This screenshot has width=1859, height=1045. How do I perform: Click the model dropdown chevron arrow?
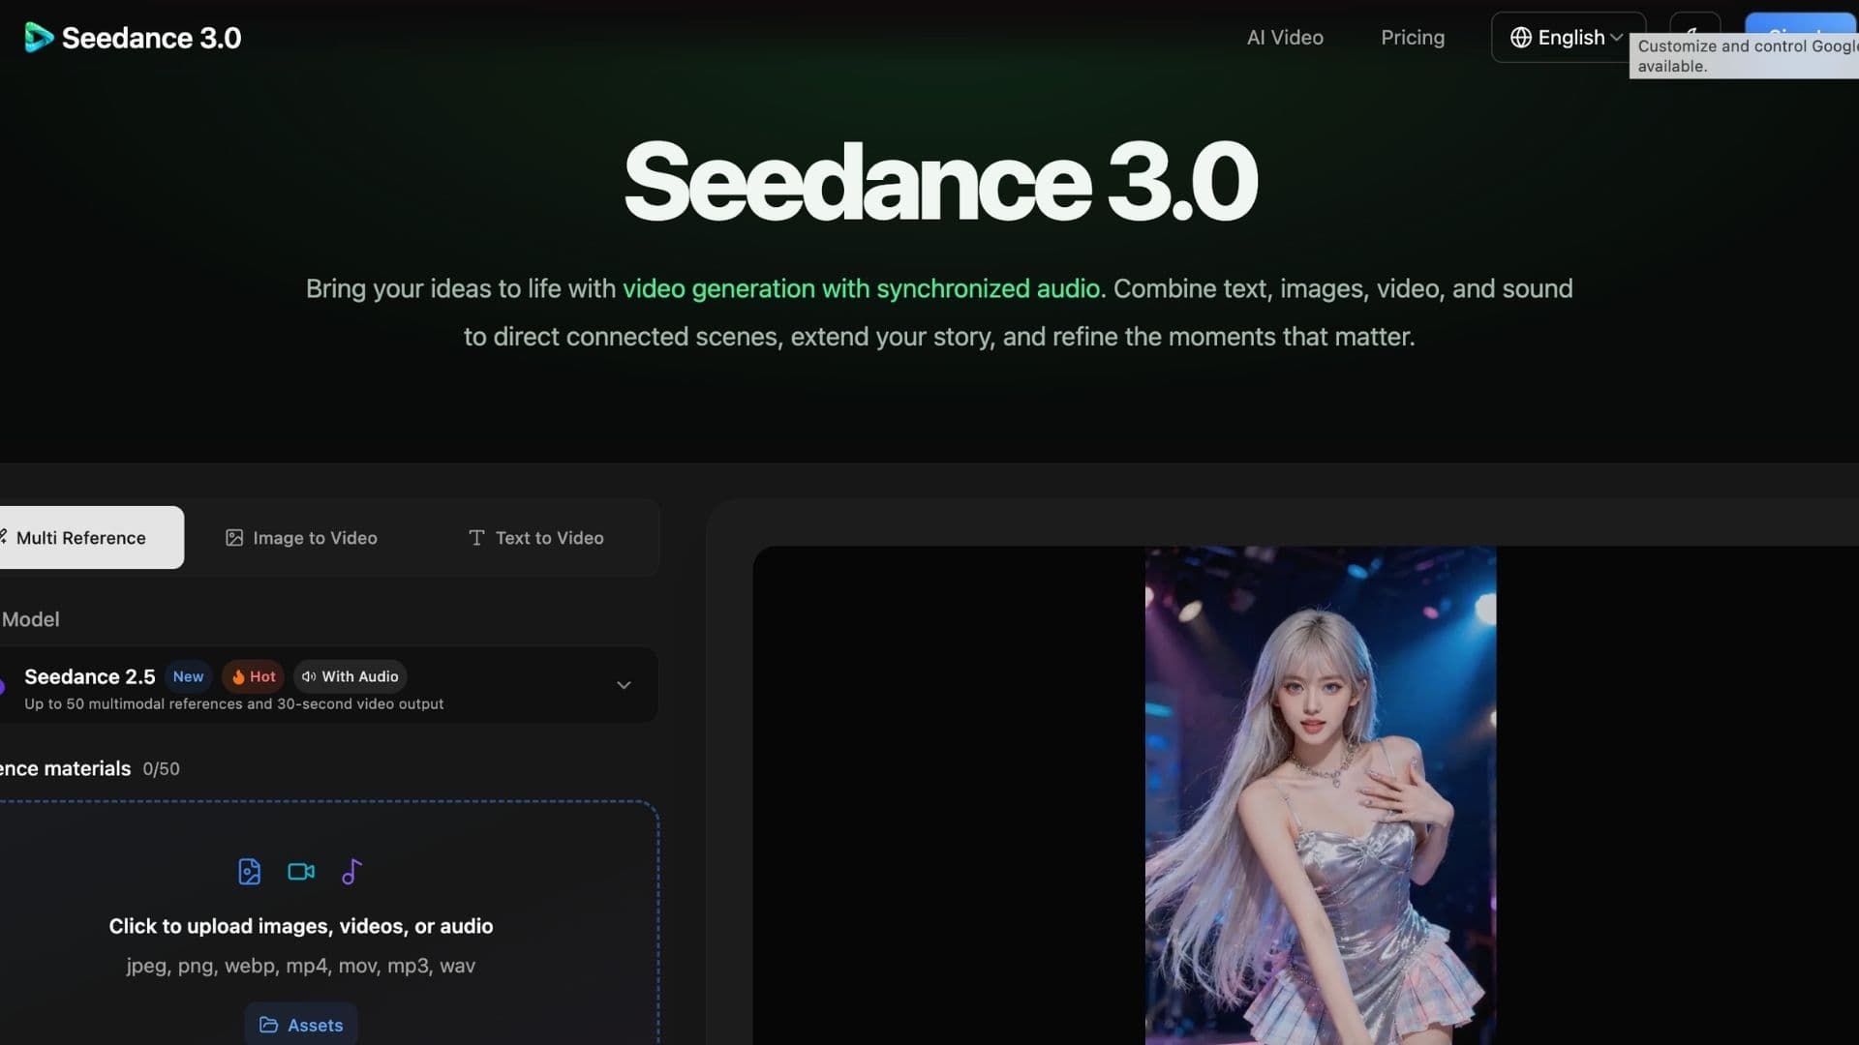[624, 685]
